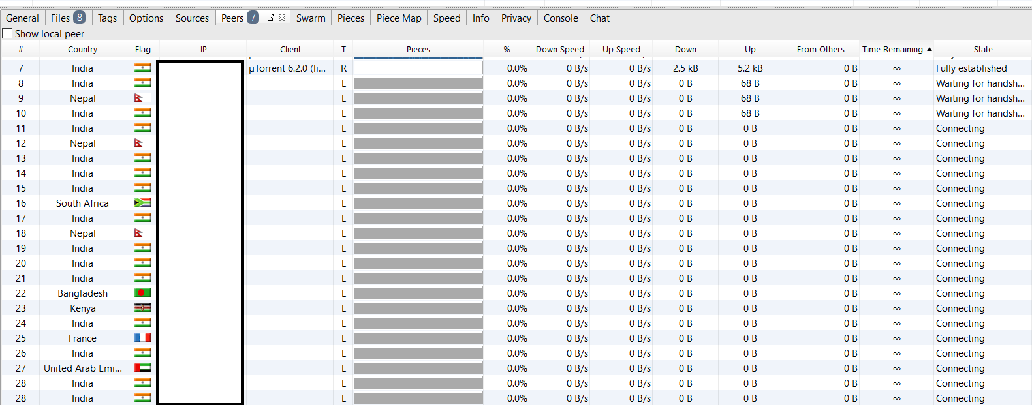Click the India flag in row 26
Screen dimensions: 1032x405
(142, 353)
